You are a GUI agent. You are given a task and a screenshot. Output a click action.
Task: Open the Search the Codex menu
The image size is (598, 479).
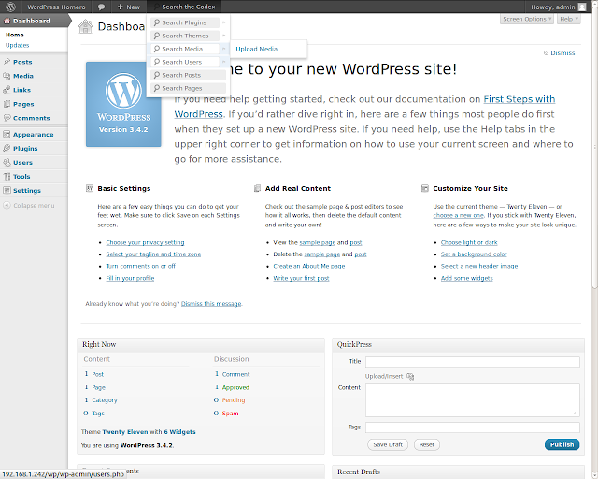184,7
